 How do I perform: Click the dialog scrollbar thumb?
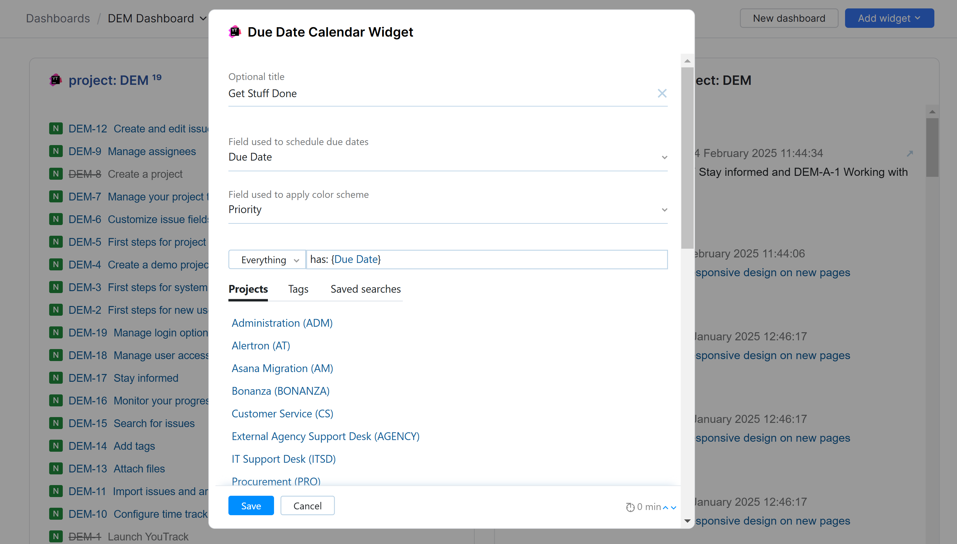(687, 157)
